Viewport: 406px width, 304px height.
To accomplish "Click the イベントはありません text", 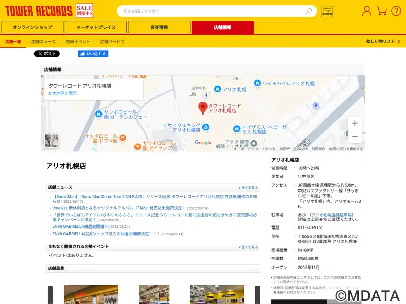I will click(72, 255).
